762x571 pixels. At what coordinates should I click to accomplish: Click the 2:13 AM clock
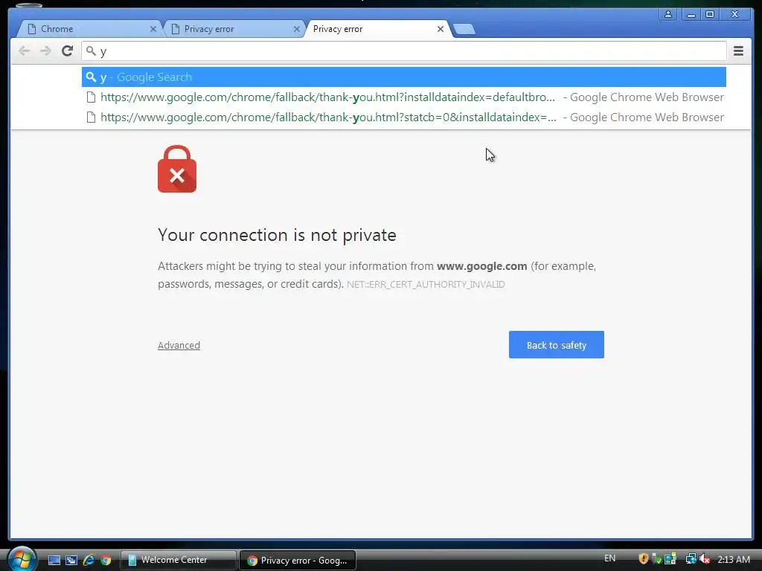click(733, 559)
